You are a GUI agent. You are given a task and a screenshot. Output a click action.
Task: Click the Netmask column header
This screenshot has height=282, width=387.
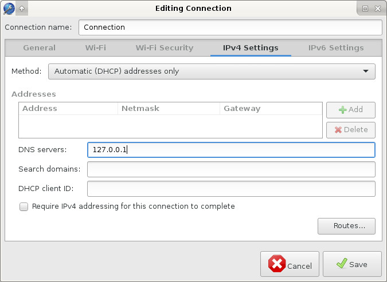(x=169, y=109)
